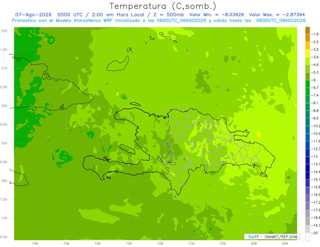Click the brownish-orange top colorbar segment above -1.8
The height and width of the screenshot is (247, 320).
tap(307, 30)
